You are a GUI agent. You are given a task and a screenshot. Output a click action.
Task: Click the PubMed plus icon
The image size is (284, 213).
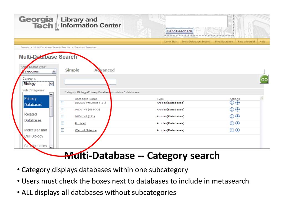(237, 123)
